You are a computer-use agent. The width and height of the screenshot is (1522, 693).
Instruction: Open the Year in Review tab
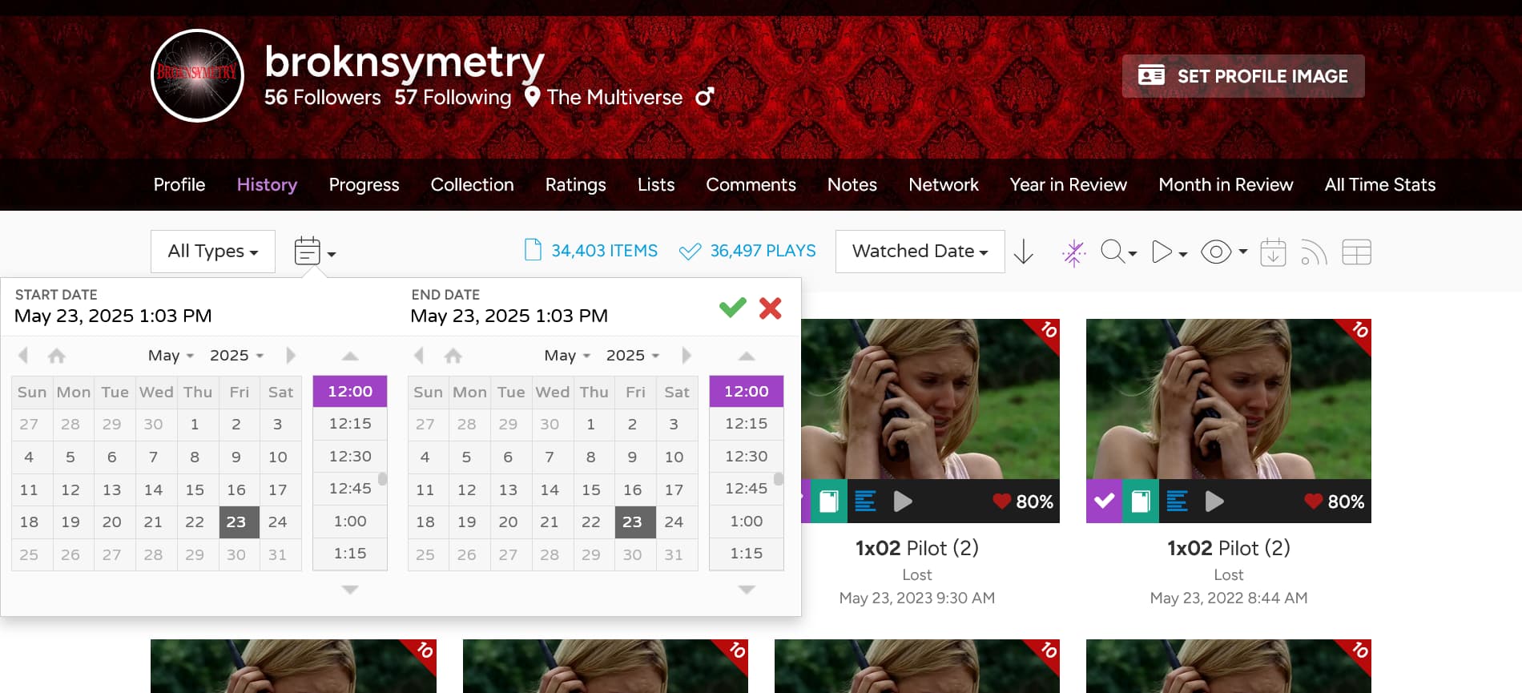point(1068,184)
